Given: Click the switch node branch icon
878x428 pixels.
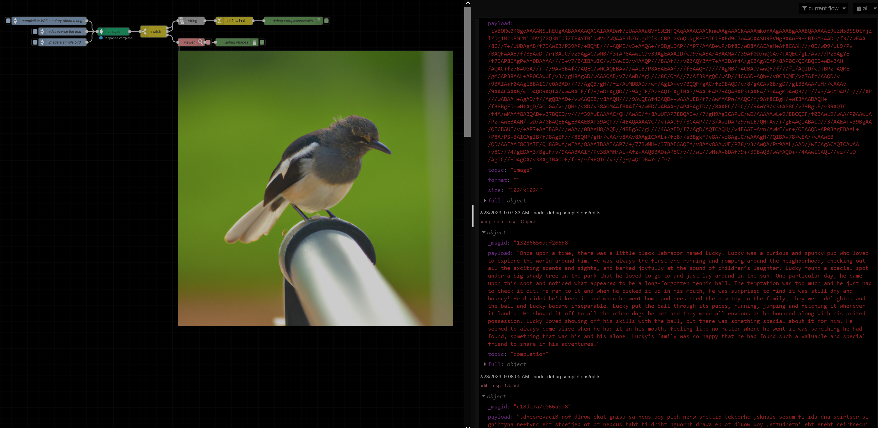Looking at the screenshot, I should tap(145, 31).
